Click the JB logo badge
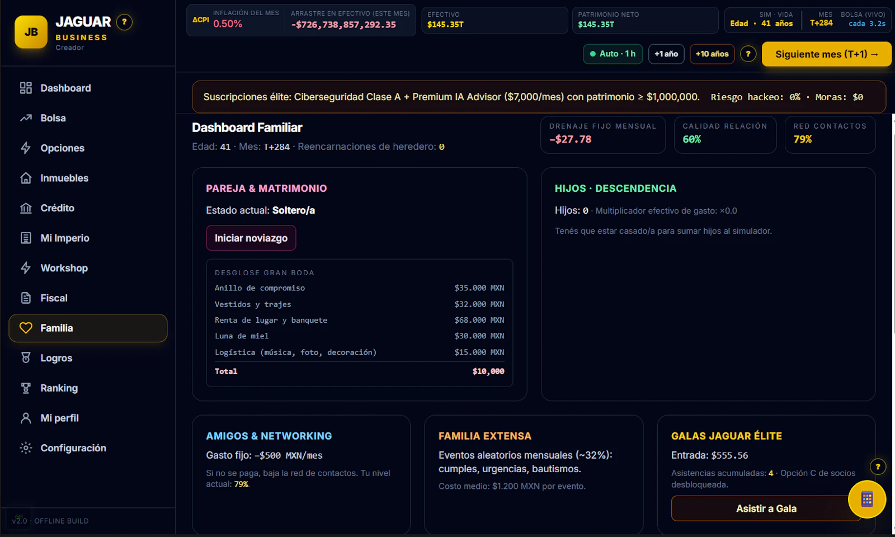Viewport: 895px width, 537px height. pyautogui.click(x=31, y=32)
